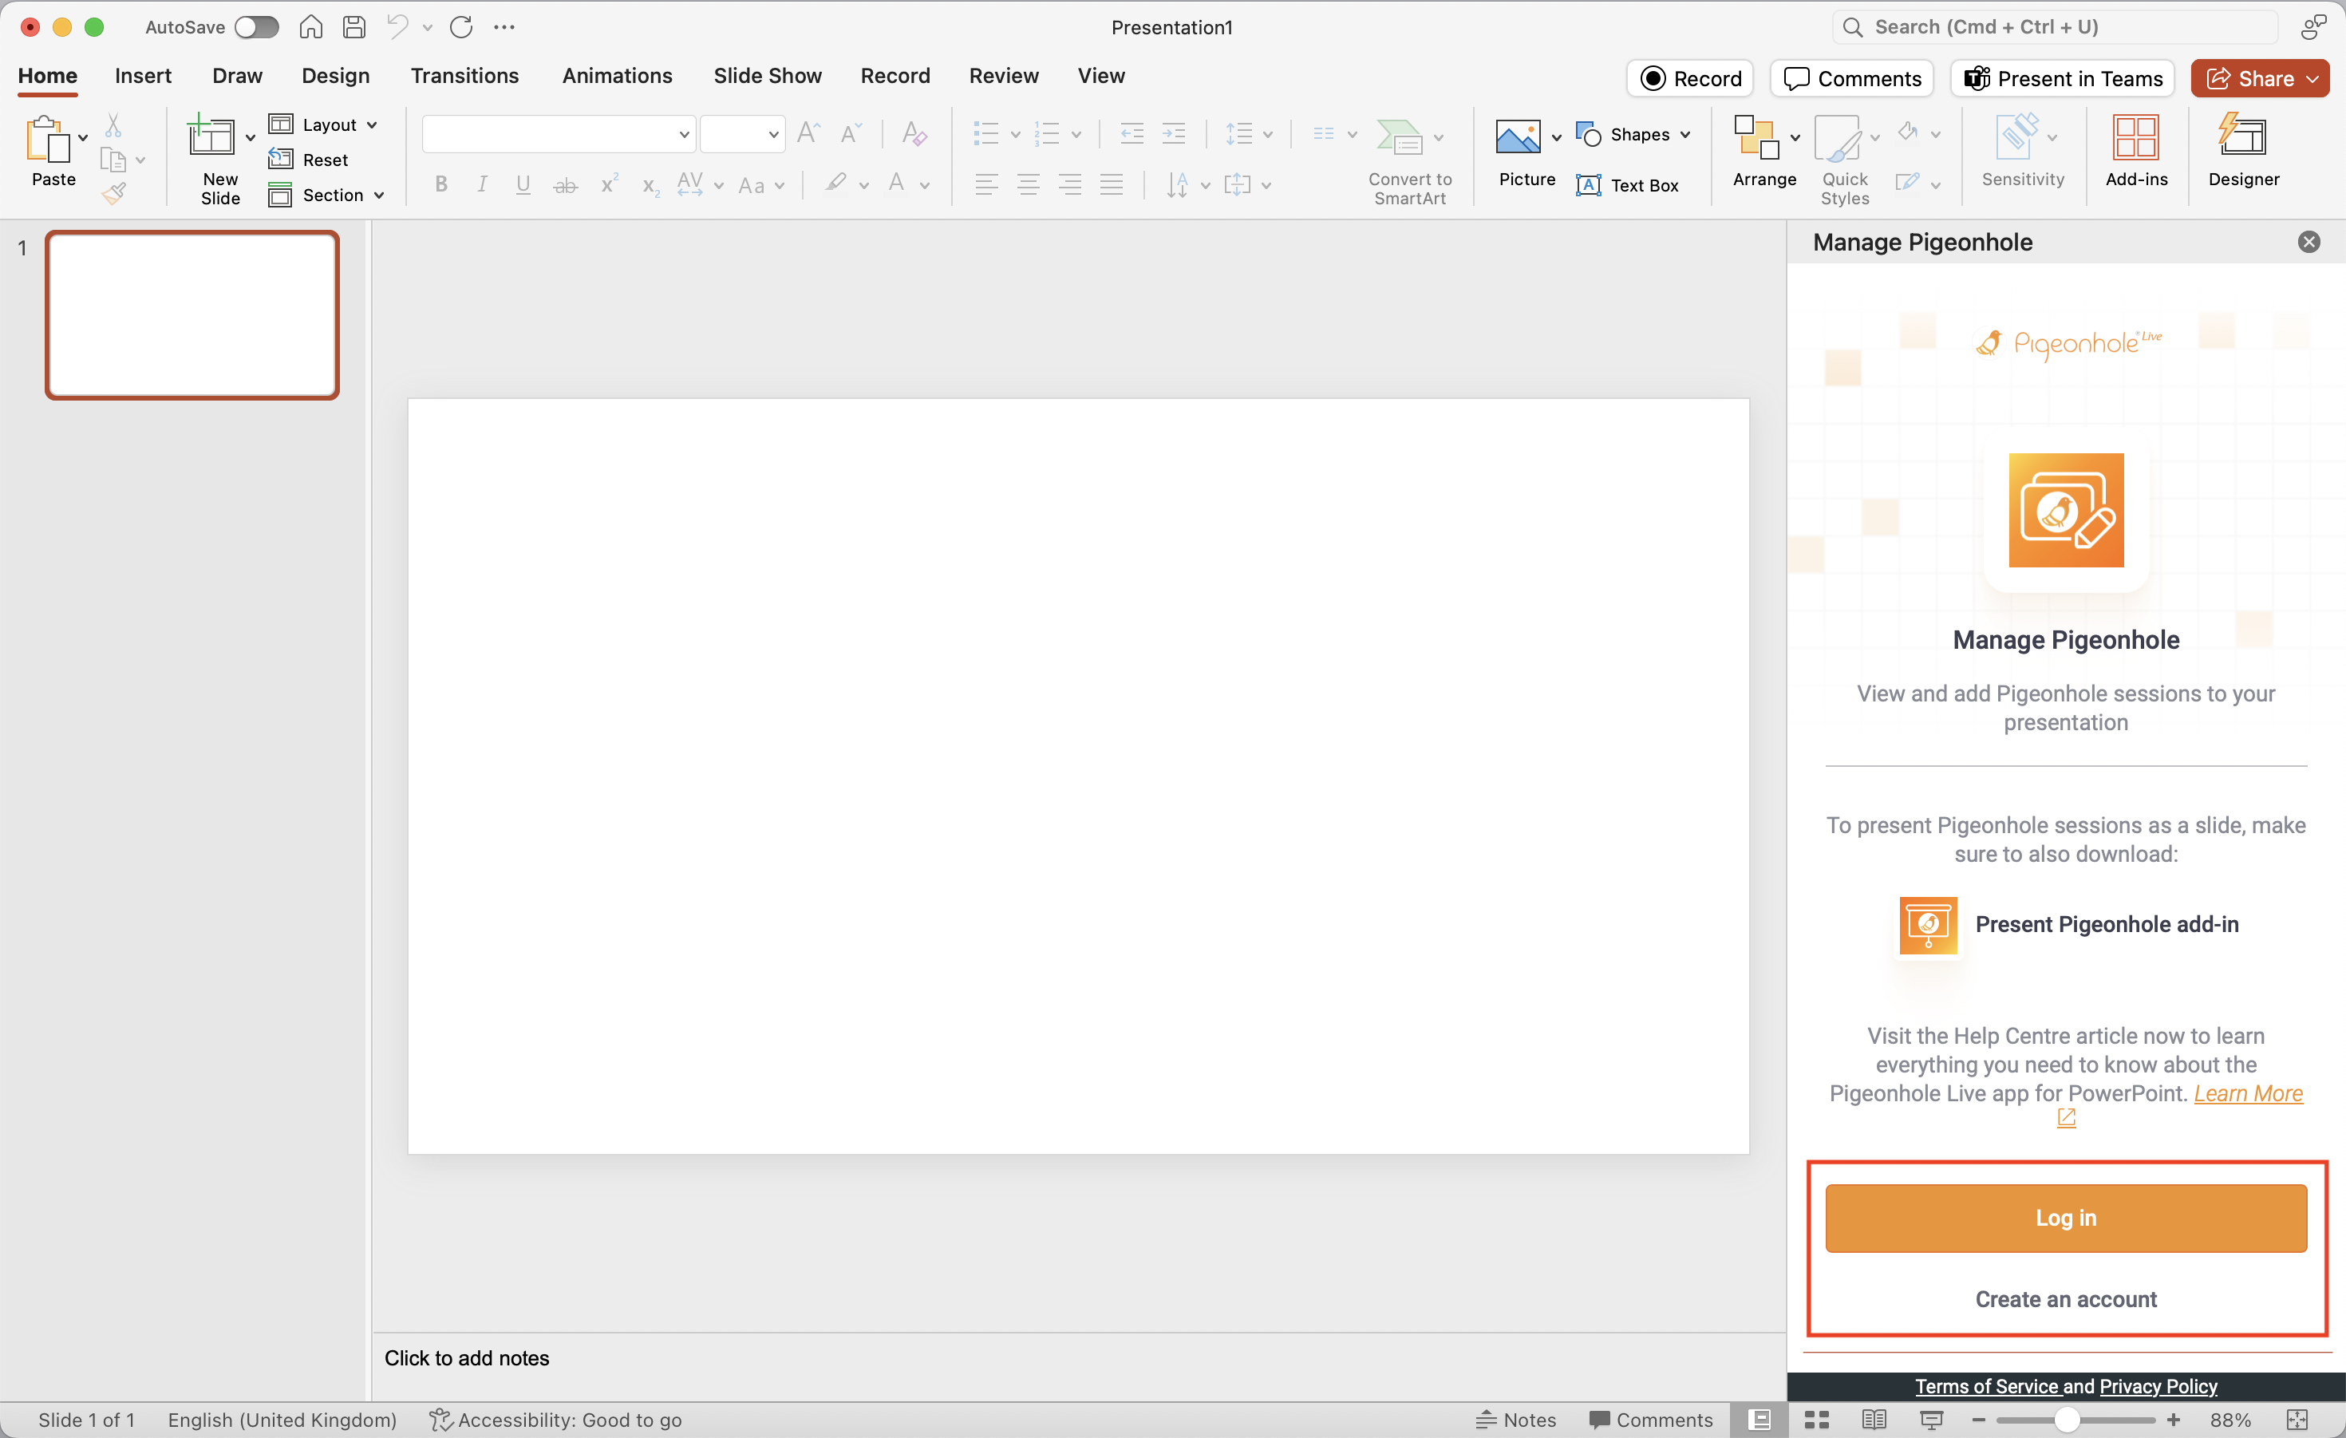2346x1438 pixels.
Task: Open the Add-ins icon
Action: [2135, 137]
